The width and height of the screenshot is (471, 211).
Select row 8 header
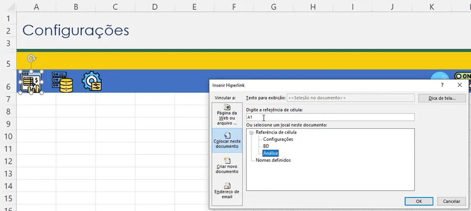(x=8, y=112)
